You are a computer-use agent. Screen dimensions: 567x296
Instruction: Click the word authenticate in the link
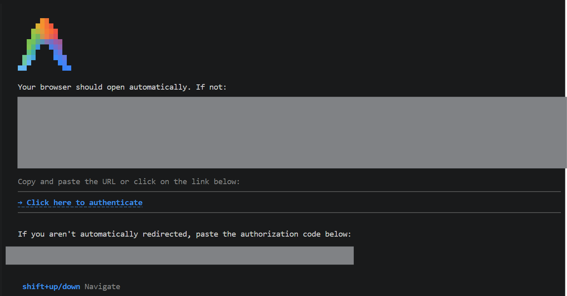116,203
